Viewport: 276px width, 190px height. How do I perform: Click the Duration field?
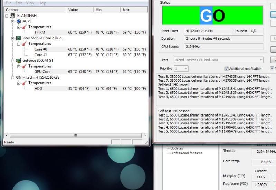[x=224, y=38]
